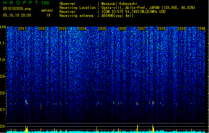Click the 2036 time marker
Viewport: 209px width, 133px height.
coord(122,29)
